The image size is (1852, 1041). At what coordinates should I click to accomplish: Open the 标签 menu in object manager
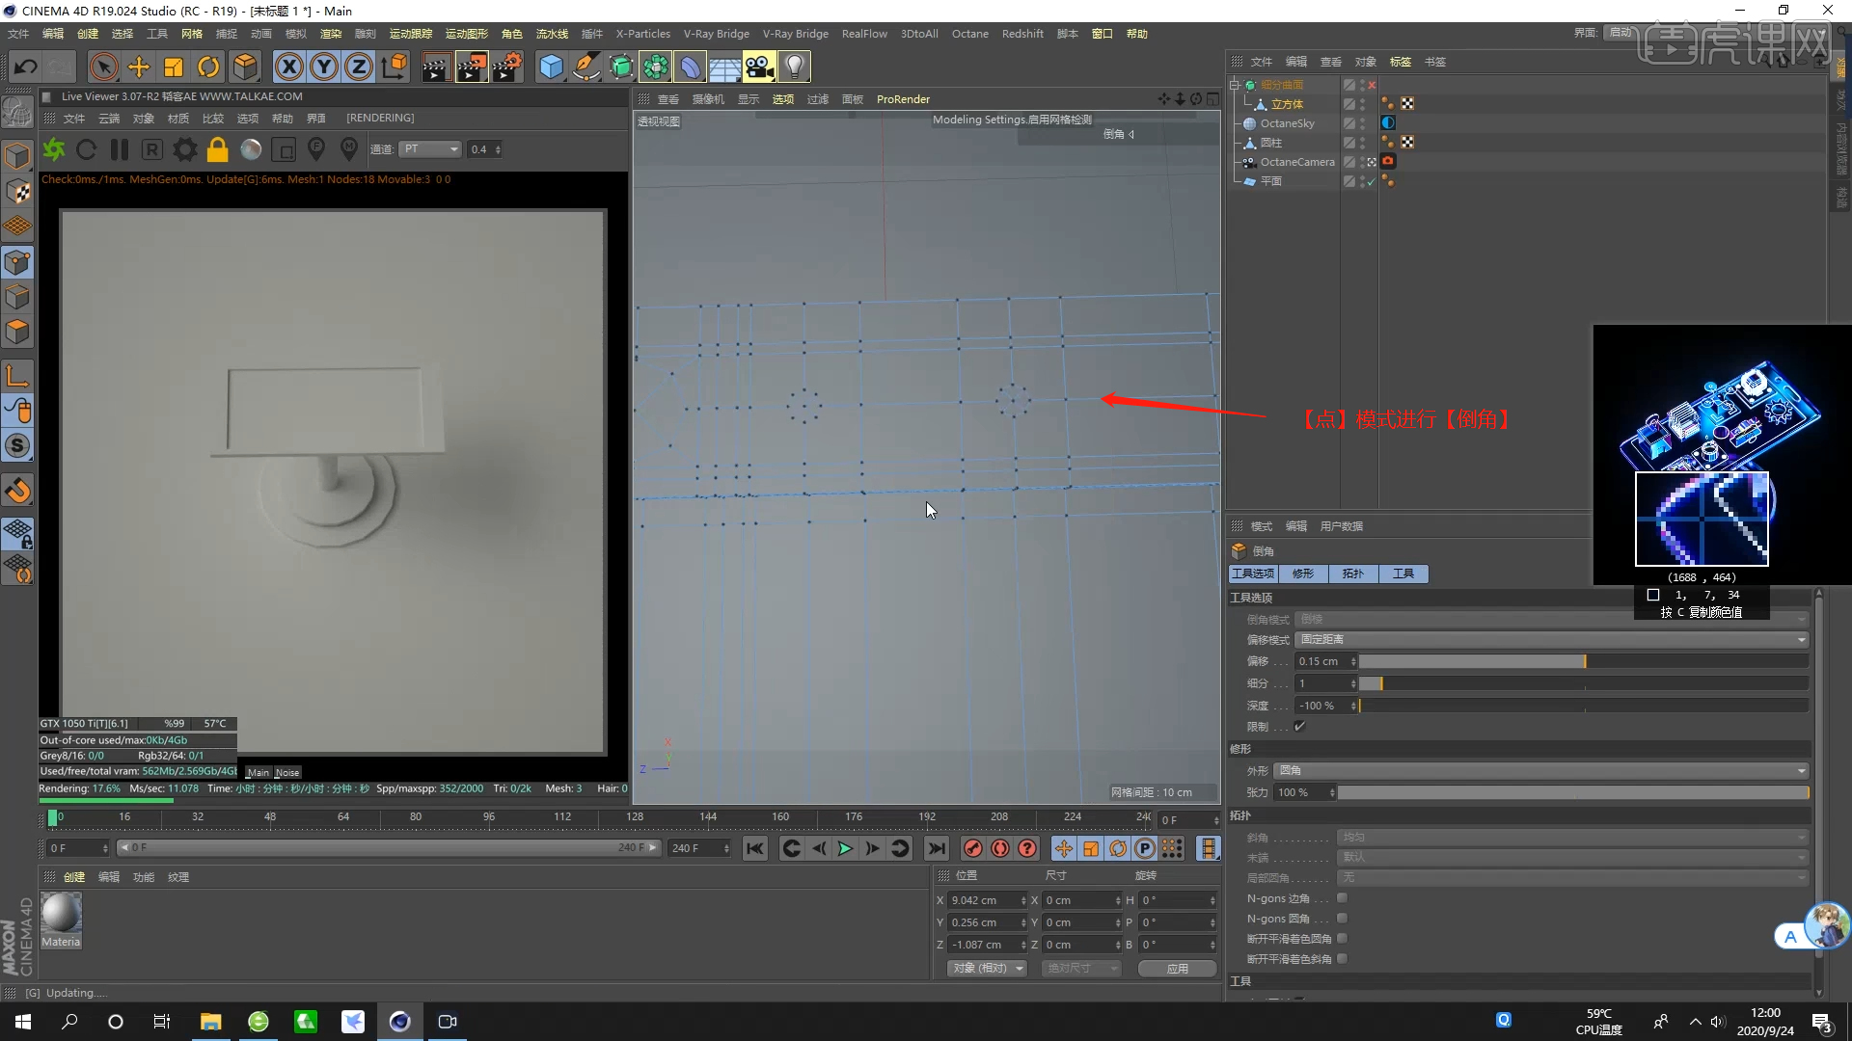[1401, 62]
